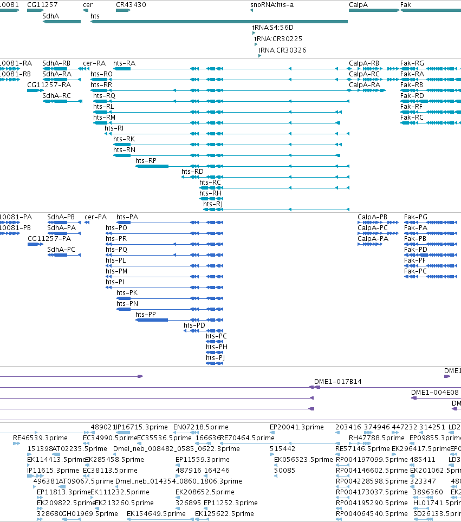
Task: Select the SdhA-PB protein label
Action: pyautogui.click(x=61, y=217)
